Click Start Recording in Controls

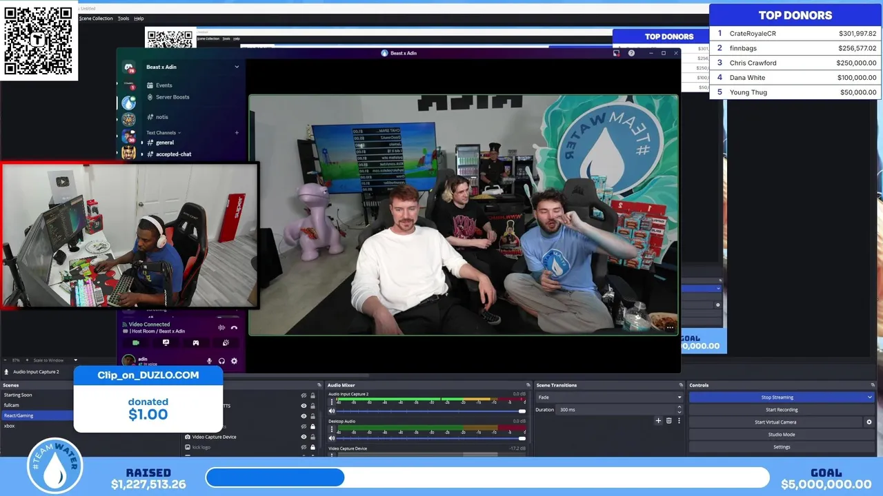click(782, 410)
